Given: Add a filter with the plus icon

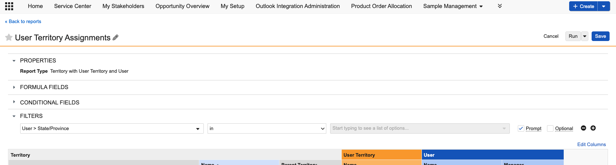Looking at the screenshot, I should tap(593, 128).
